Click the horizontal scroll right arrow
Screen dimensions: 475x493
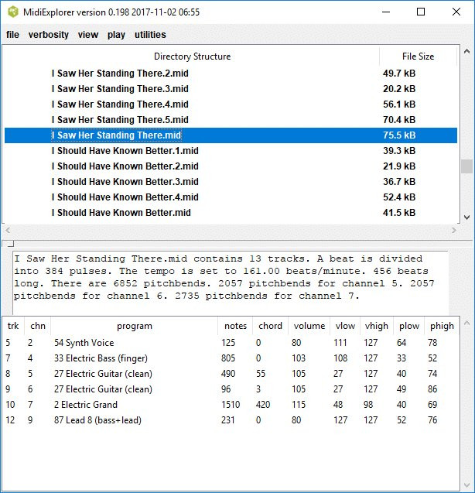(x=454, y=231)
